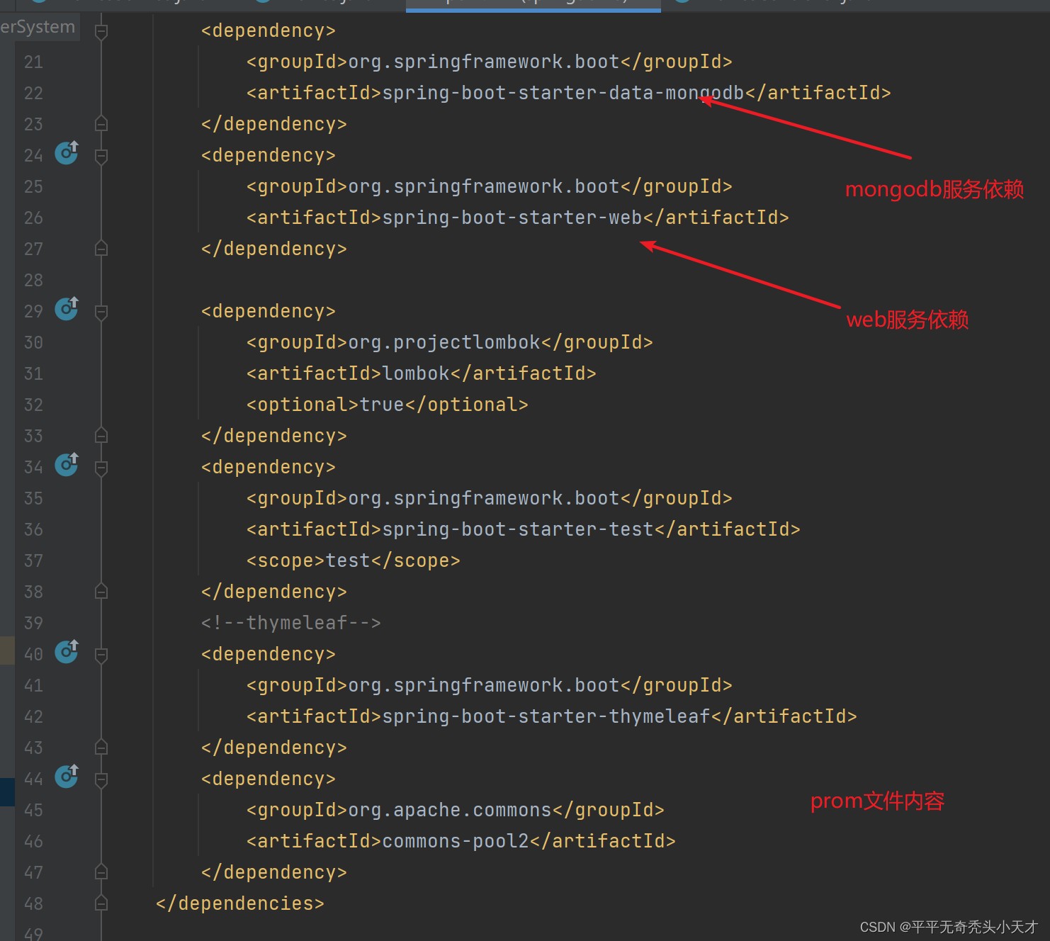Click the optional true line
Screen dimensions: 1050x941
pos(387,405)
